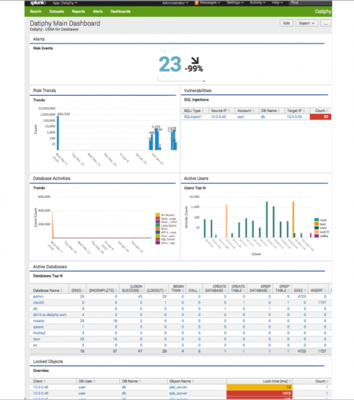This screenshot has width=354, height=400.
Task: Click the orange lock time cell 13
Action: click(259, 387)
